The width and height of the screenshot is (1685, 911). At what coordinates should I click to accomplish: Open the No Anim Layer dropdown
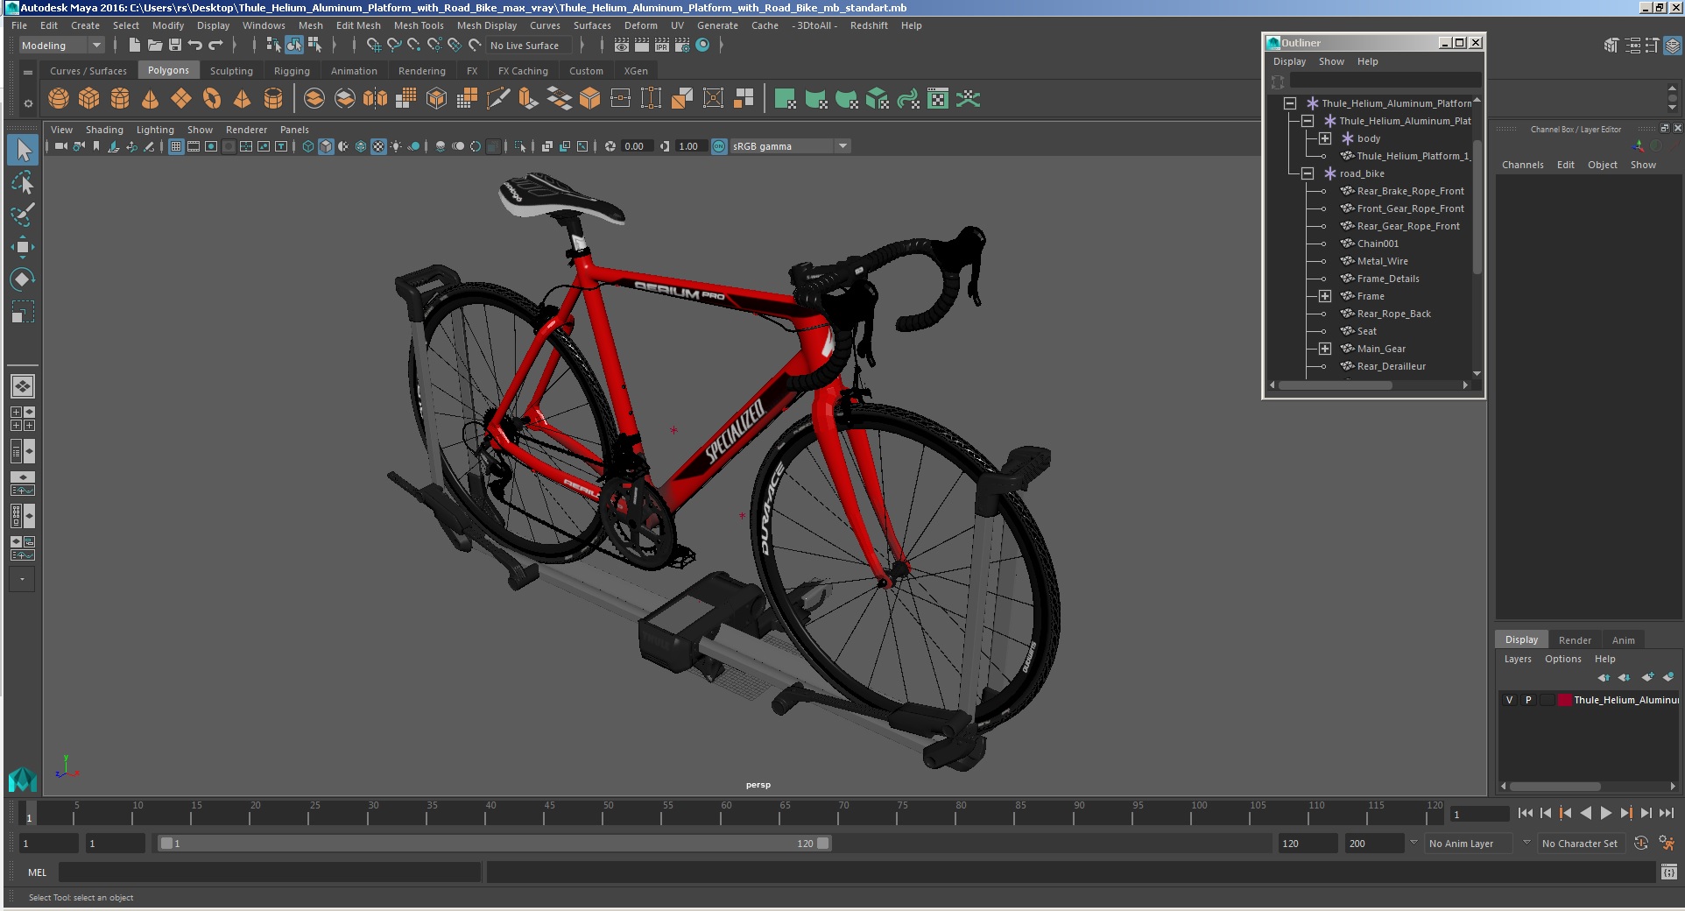1470,844
